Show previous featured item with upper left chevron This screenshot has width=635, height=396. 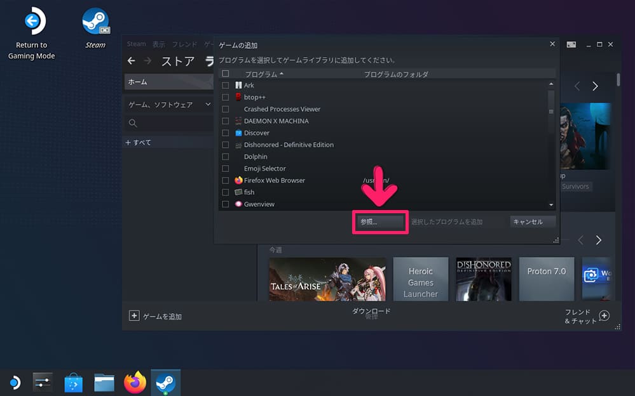[x=578, y=86]
